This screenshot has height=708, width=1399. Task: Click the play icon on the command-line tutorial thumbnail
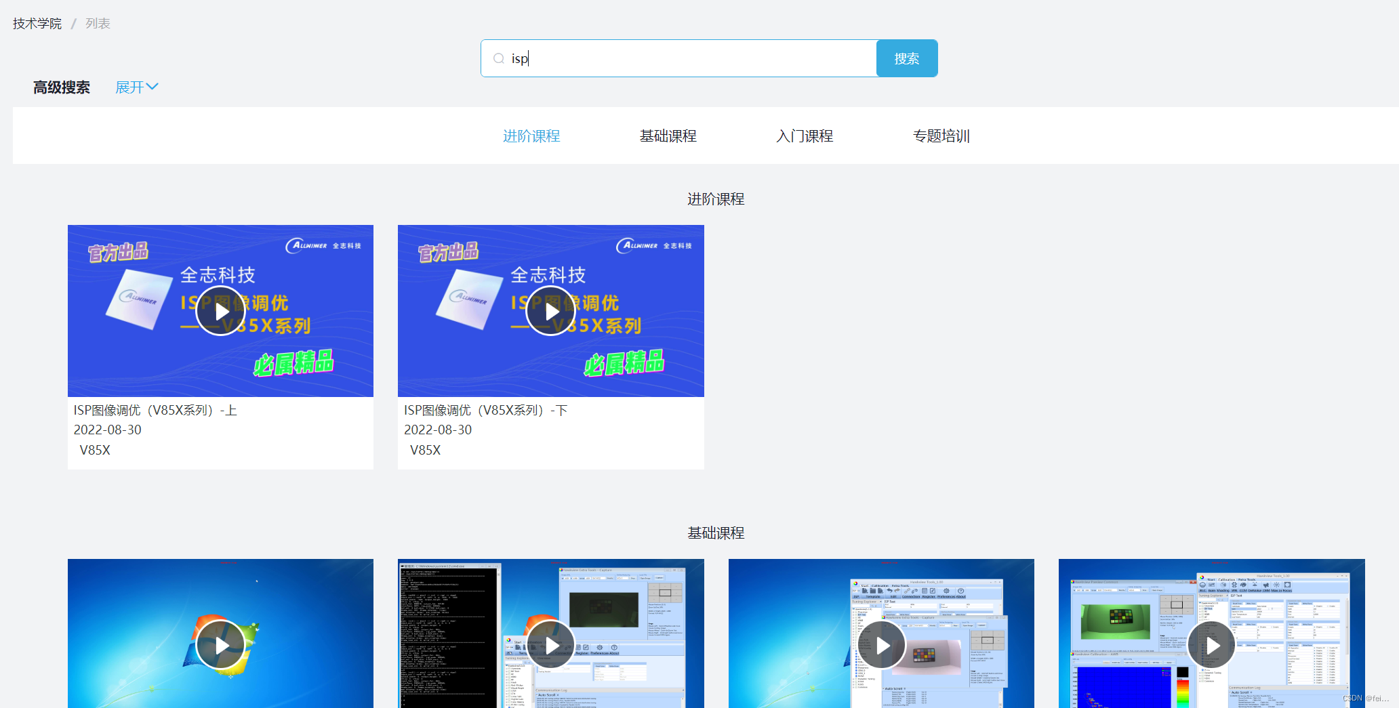(x=550, y=644)
